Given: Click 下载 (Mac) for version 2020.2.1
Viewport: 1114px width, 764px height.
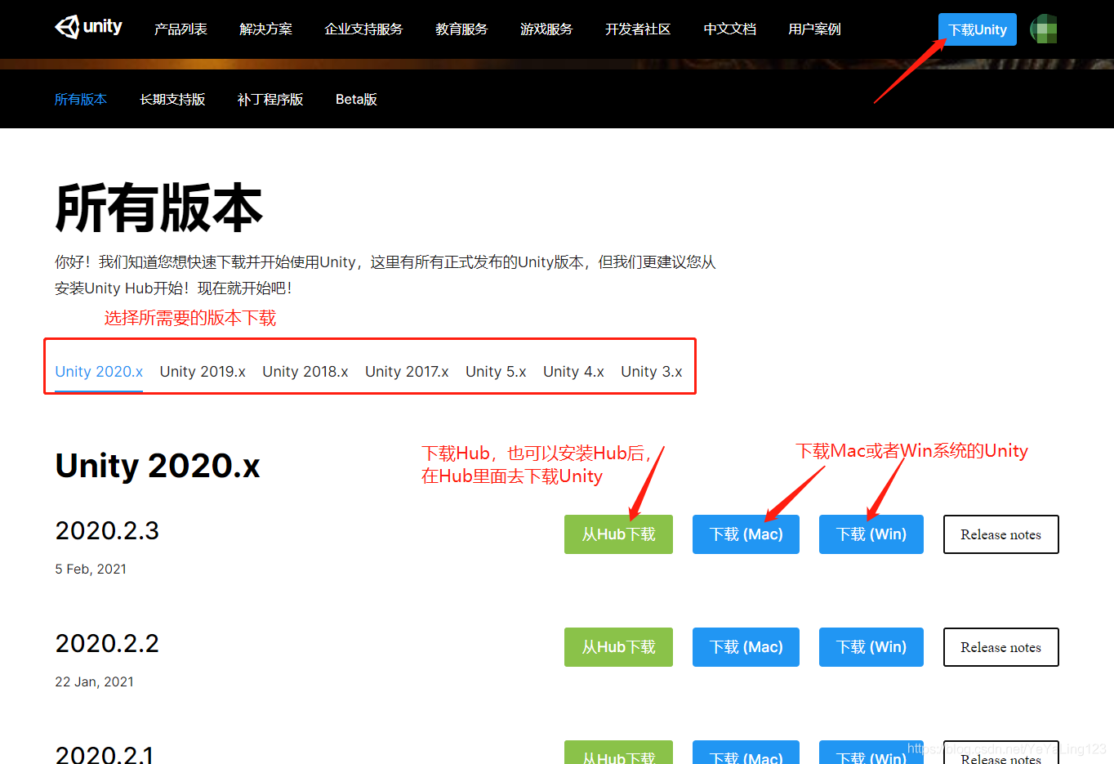Looking at the screenshot, I should pos(746,753).
